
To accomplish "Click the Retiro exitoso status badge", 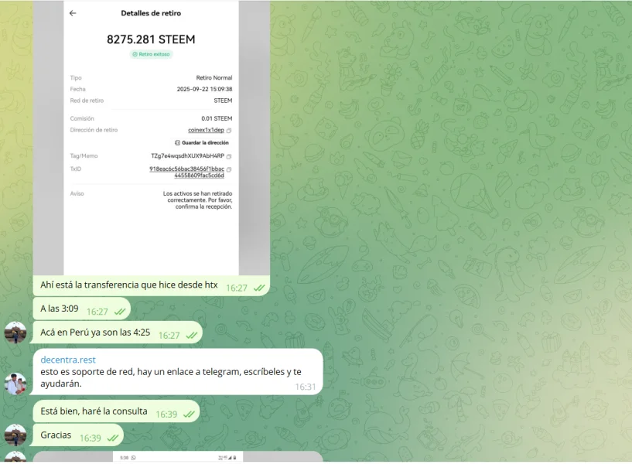I will pos(151,54).
